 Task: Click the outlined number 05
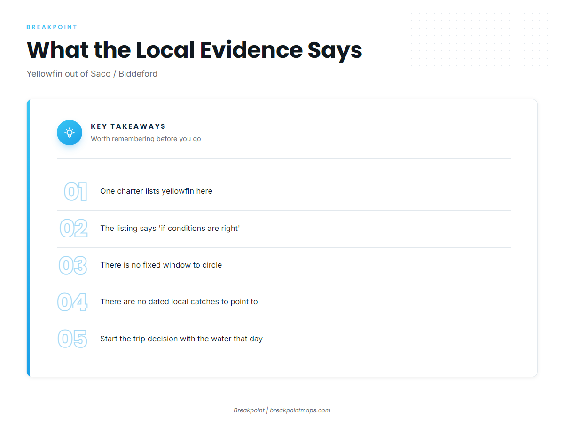point(73,339)
